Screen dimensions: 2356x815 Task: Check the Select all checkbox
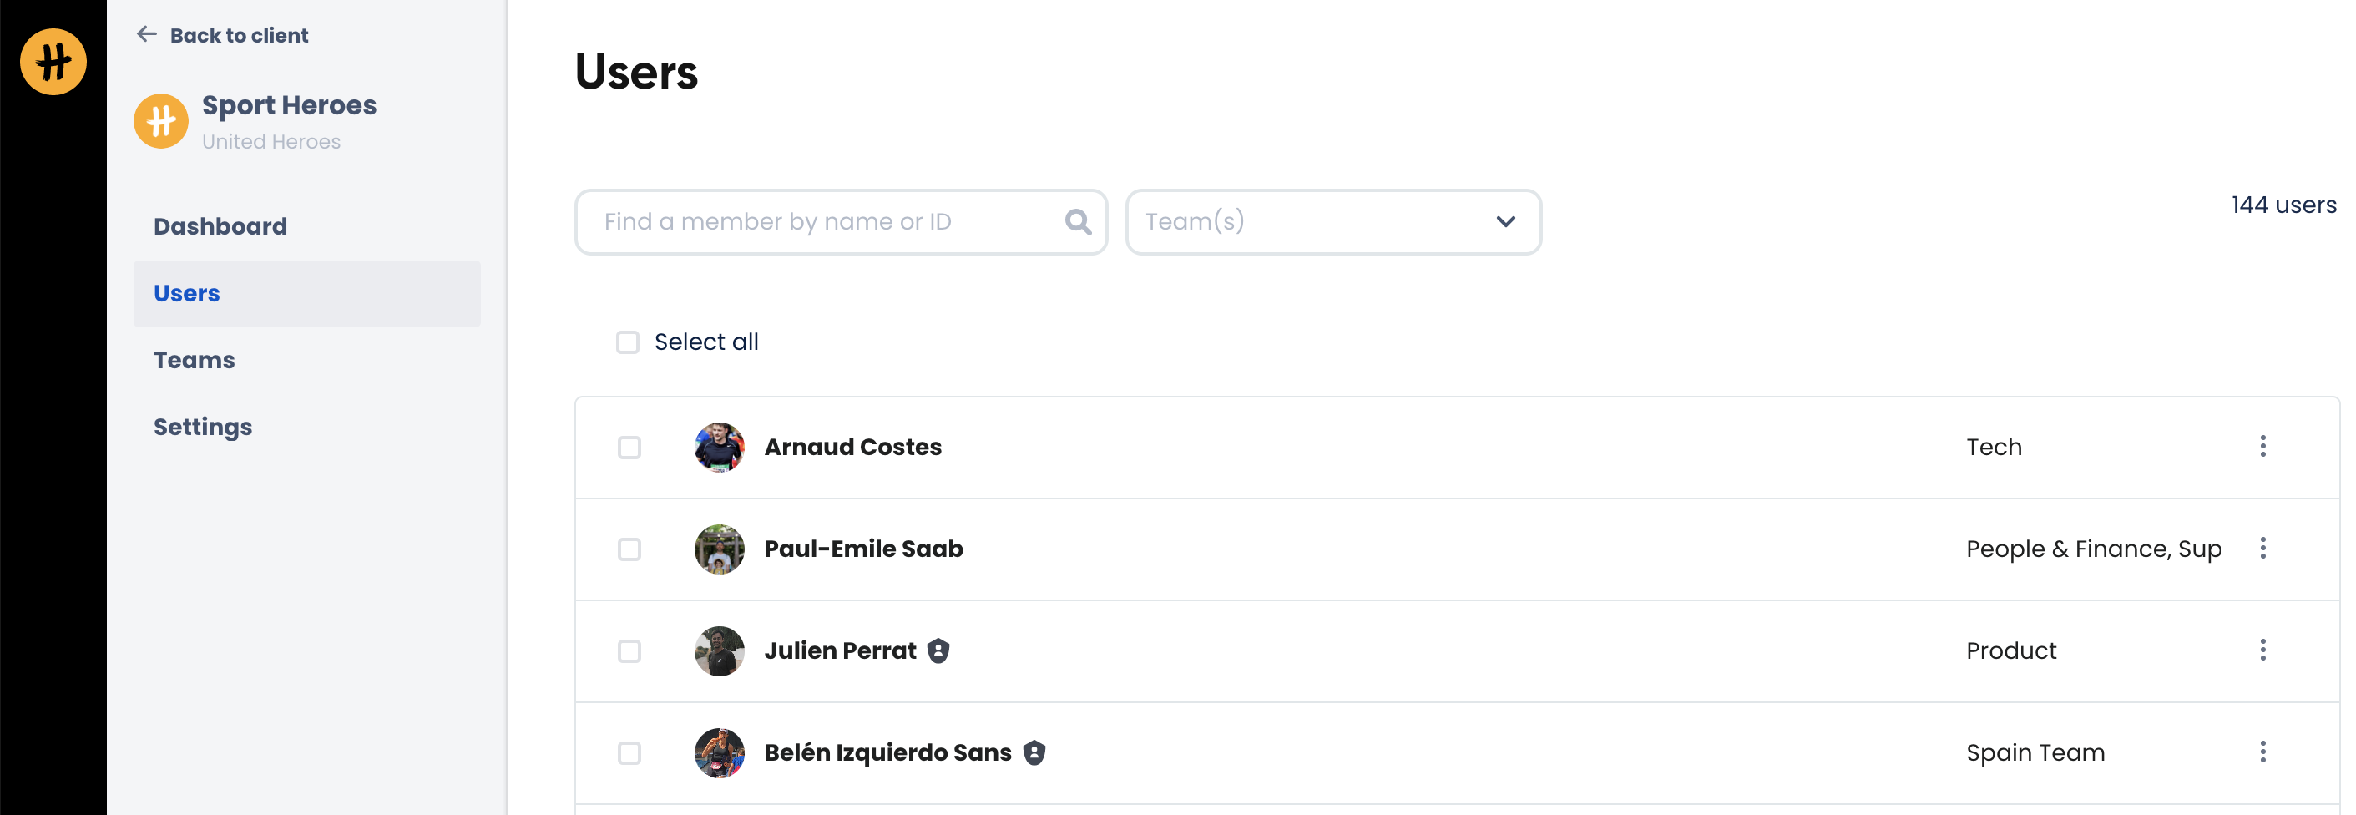coord(628,343)
